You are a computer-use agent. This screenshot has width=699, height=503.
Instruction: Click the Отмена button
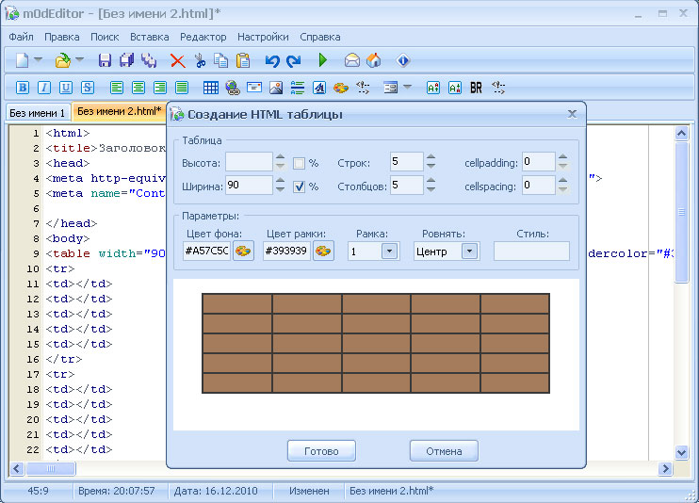click(444, 451)
